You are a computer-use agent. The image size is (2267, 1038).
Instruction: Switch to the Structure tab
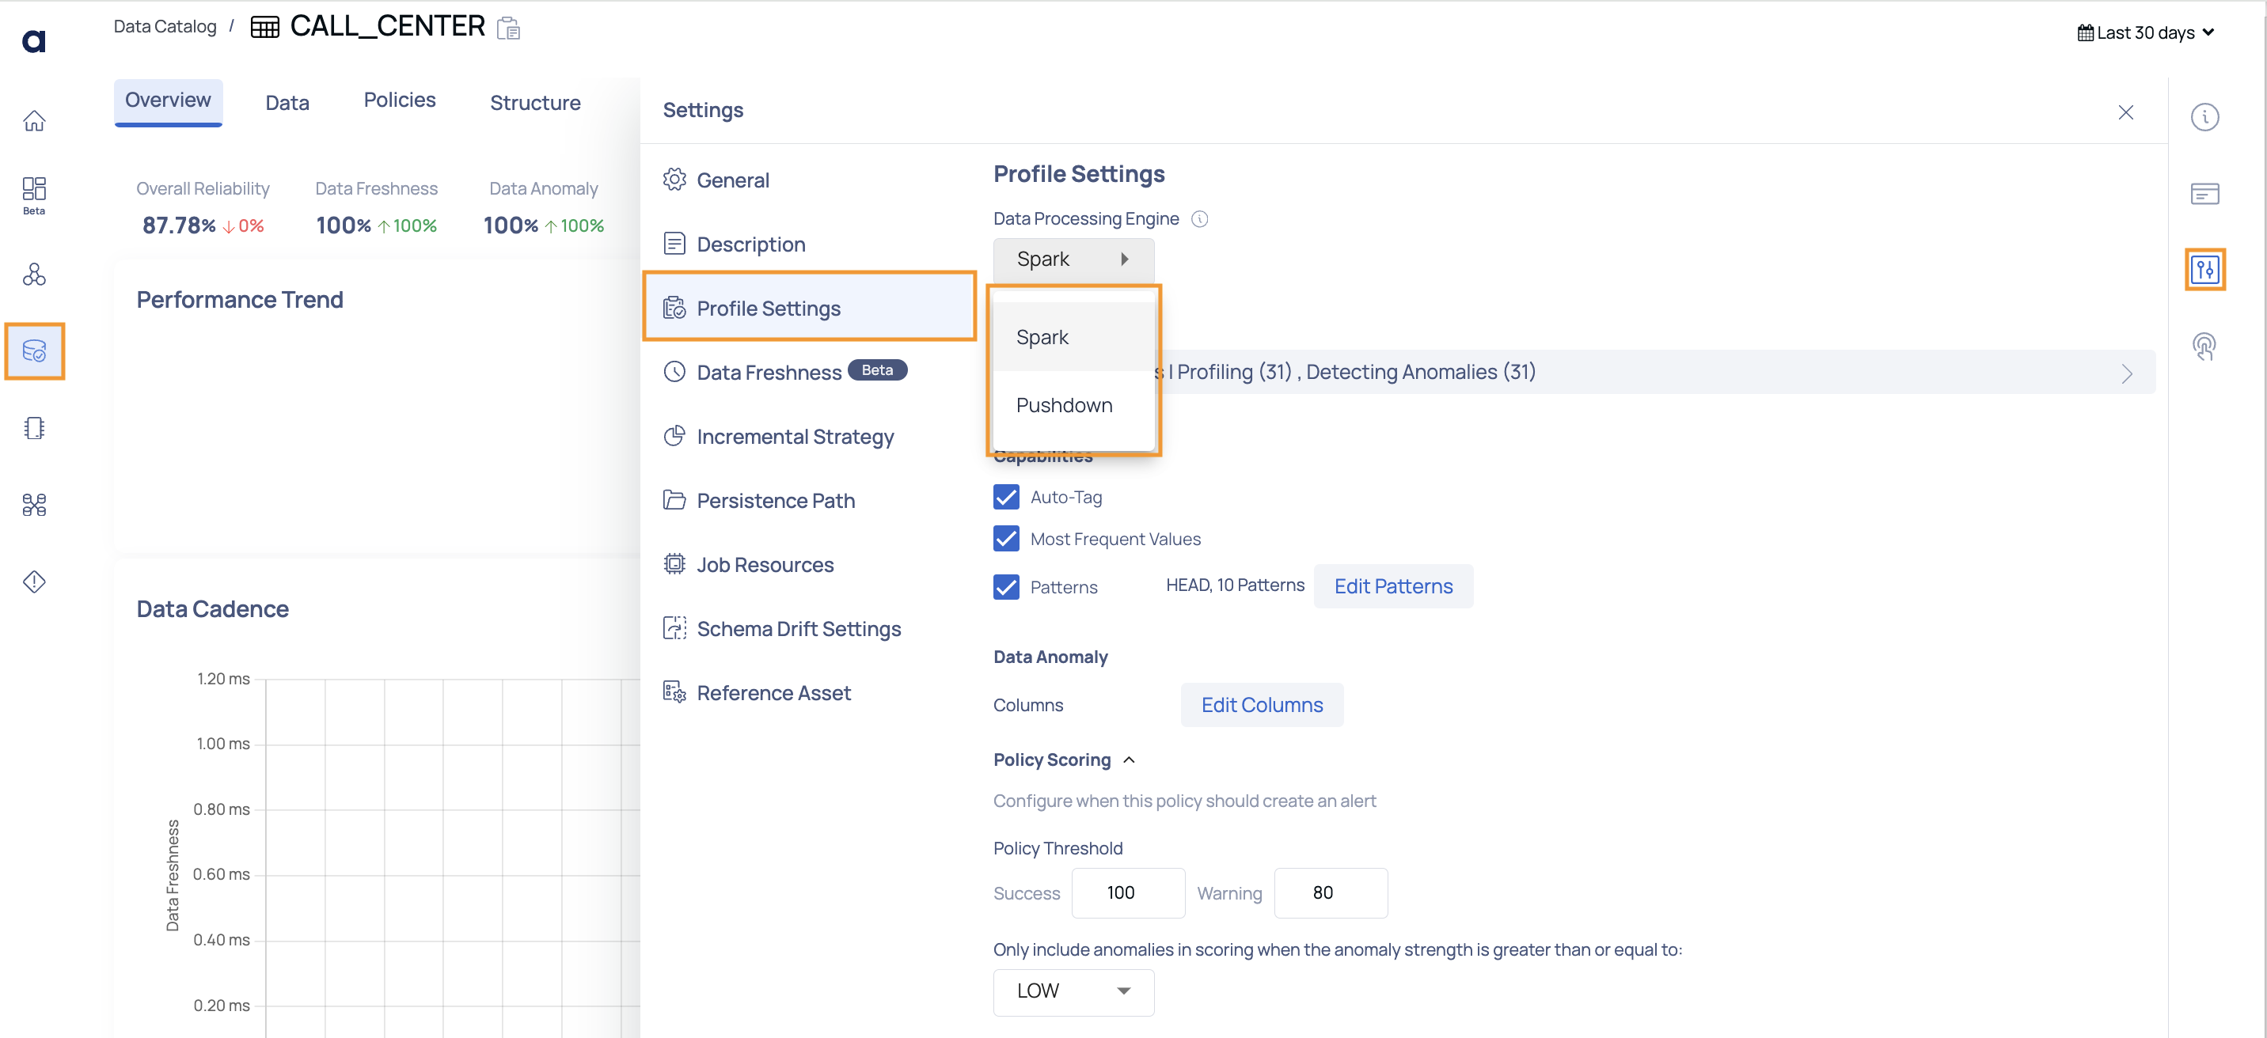coord(535,103)
